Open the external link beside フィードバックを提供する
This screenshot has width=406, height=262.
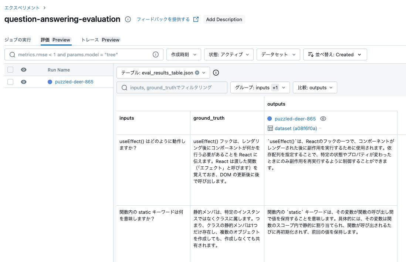(x=196, y=19)
